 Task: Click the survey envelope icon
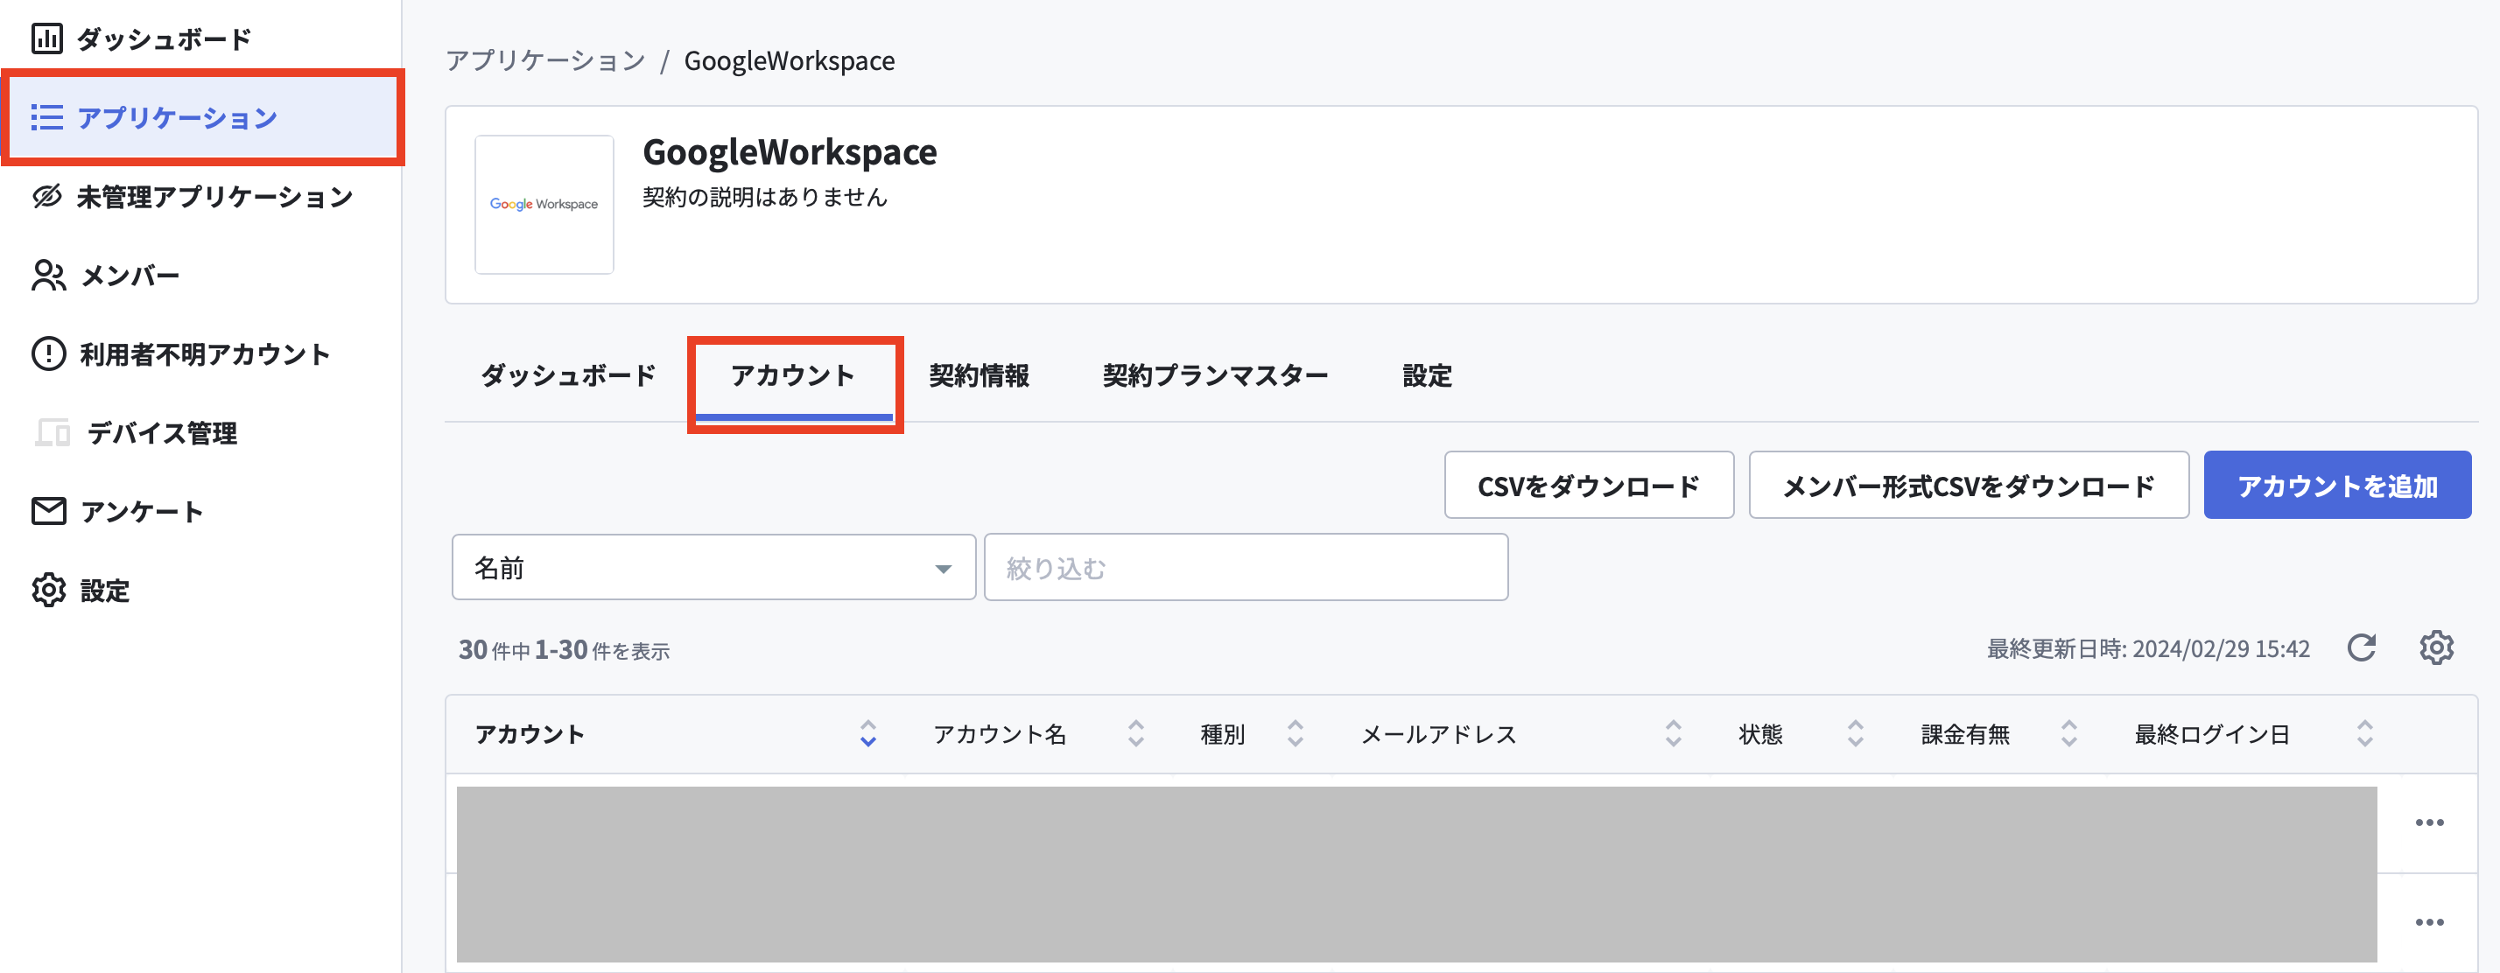pos(48,511)
